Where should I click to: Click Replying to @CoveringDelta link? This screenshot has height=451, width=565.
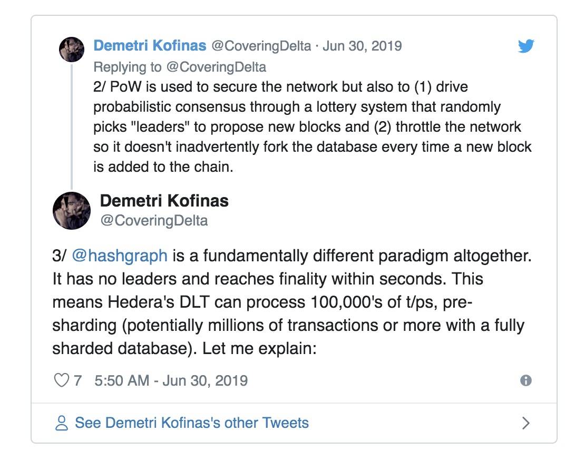click(180, 67)
